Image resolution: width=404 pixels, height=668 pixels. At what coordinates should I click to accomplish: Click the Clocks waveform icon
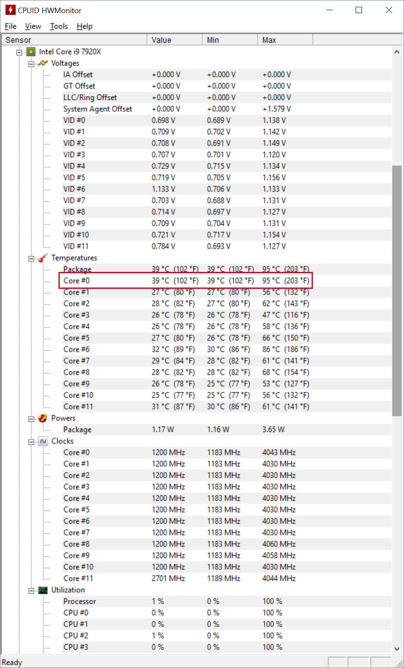[x=43, y=441]
